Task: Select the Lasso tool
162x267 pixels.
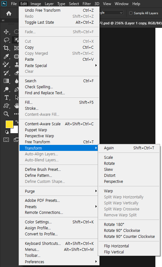Action: (x=6, y=40)
